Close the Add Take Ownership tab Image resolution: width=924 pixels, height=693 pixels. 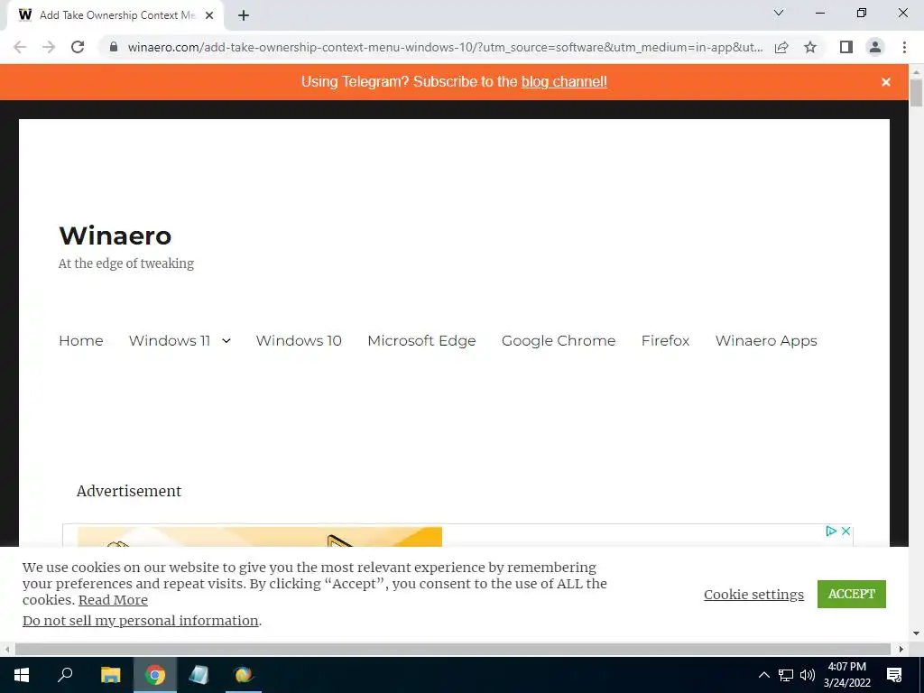tap(209, 15)
